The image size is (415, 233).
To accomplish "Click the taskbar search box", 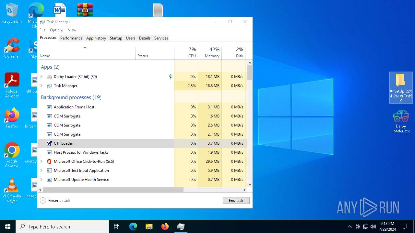I will (x=62, y=227).
